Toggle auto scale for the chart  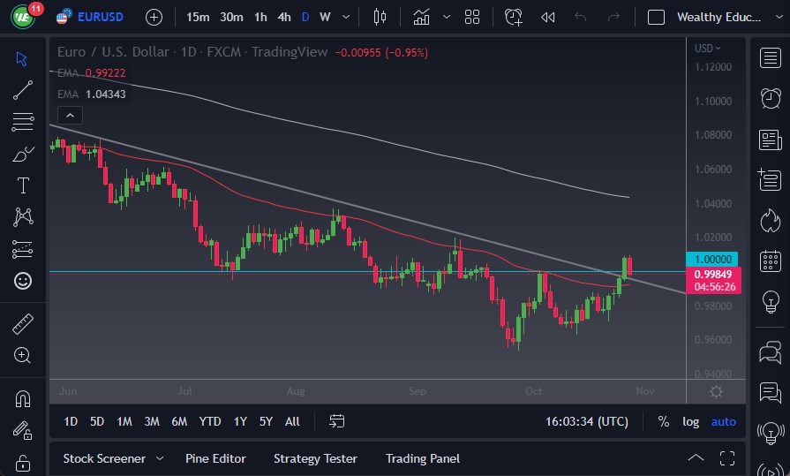tap(723, 422)
